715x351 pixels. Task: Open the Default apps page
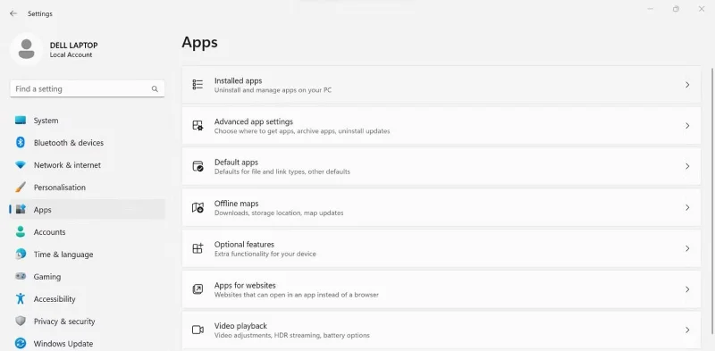(x=441, y=166)
